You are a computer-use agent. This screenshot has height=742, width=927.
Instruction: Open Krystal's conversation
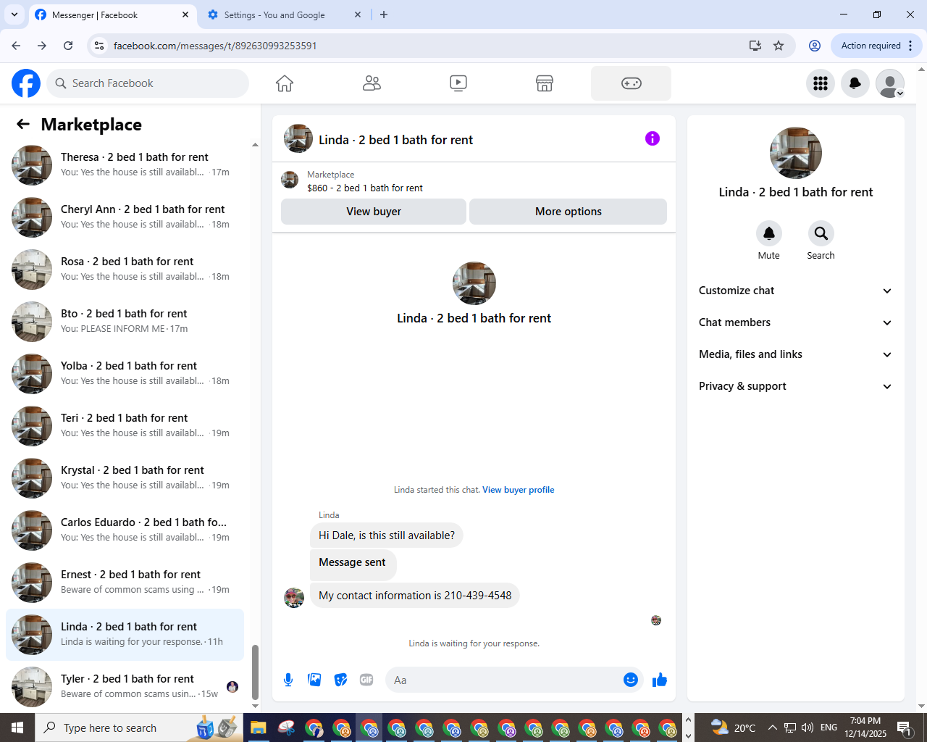click(125, 478)
